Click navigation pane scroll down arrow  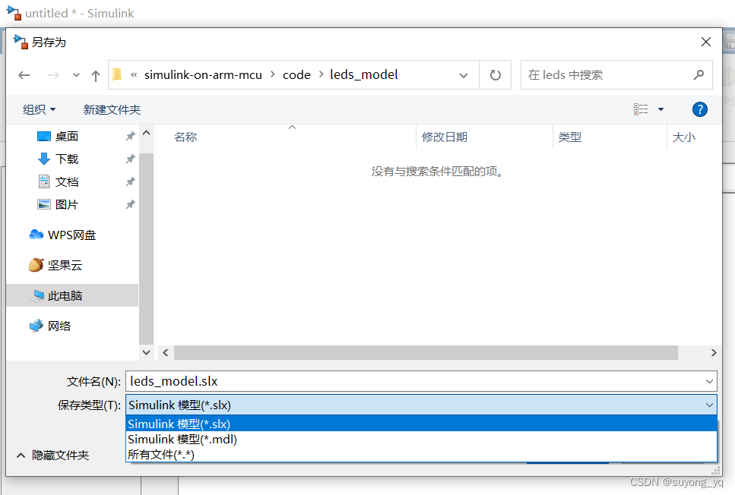click(x=146, y=352)
